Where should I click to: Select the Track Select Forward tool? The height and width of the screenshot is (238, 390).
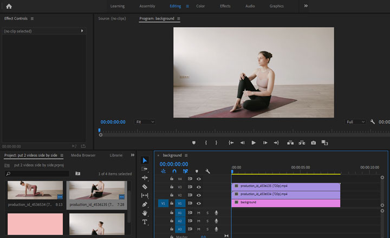pyautogui.click(x=145, y=169)
